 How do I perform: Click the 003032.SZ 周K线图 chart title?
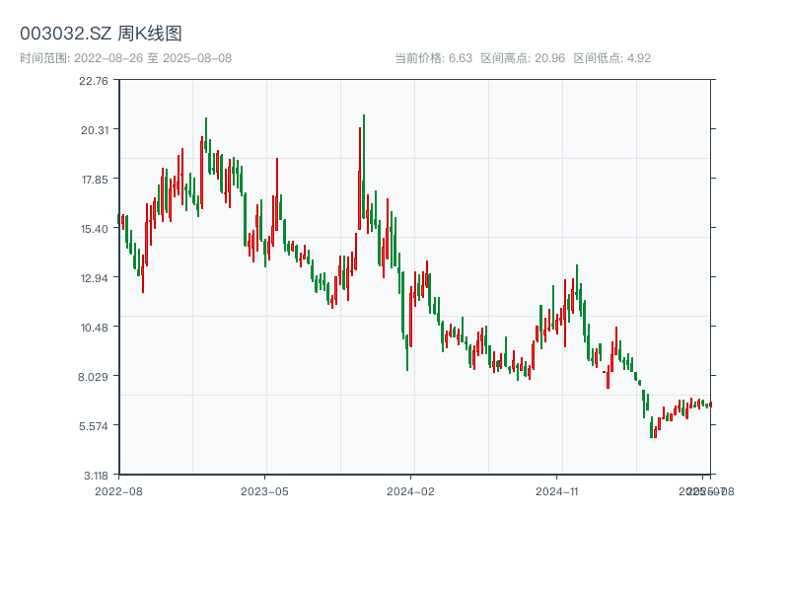(x=101, y=35)
